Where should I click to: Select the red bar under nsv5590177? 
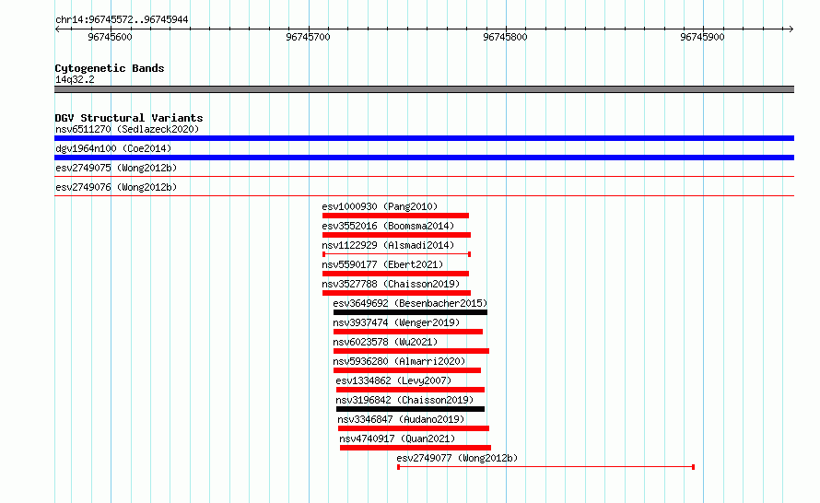click(395, 274)
